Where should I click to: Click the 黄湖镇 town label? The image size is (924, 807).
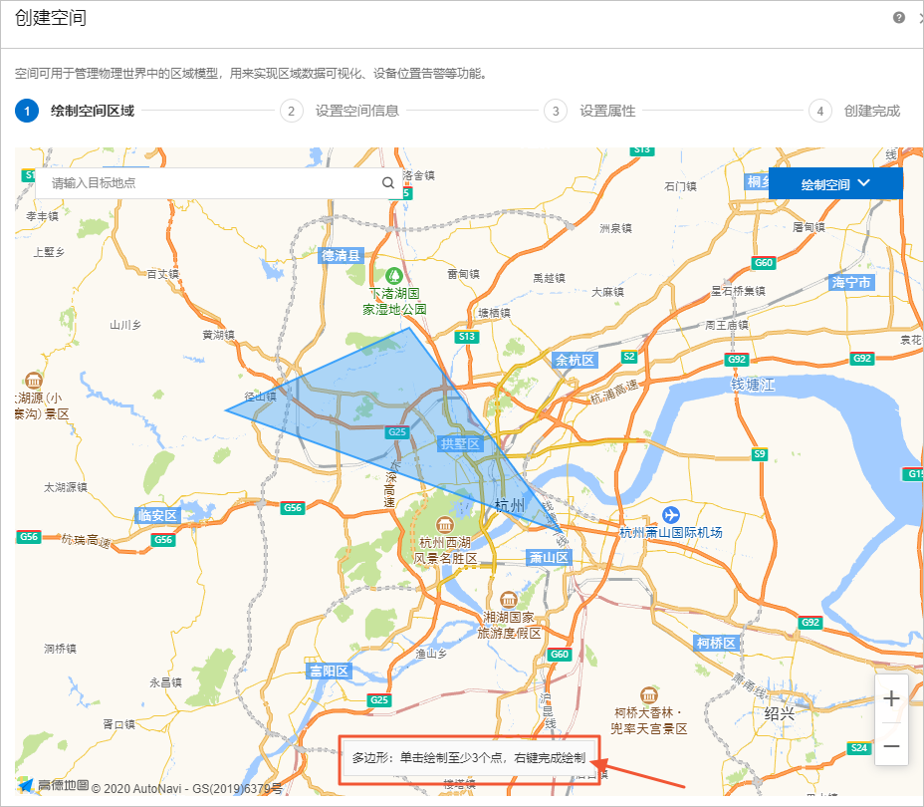click(x=219, y=335)
